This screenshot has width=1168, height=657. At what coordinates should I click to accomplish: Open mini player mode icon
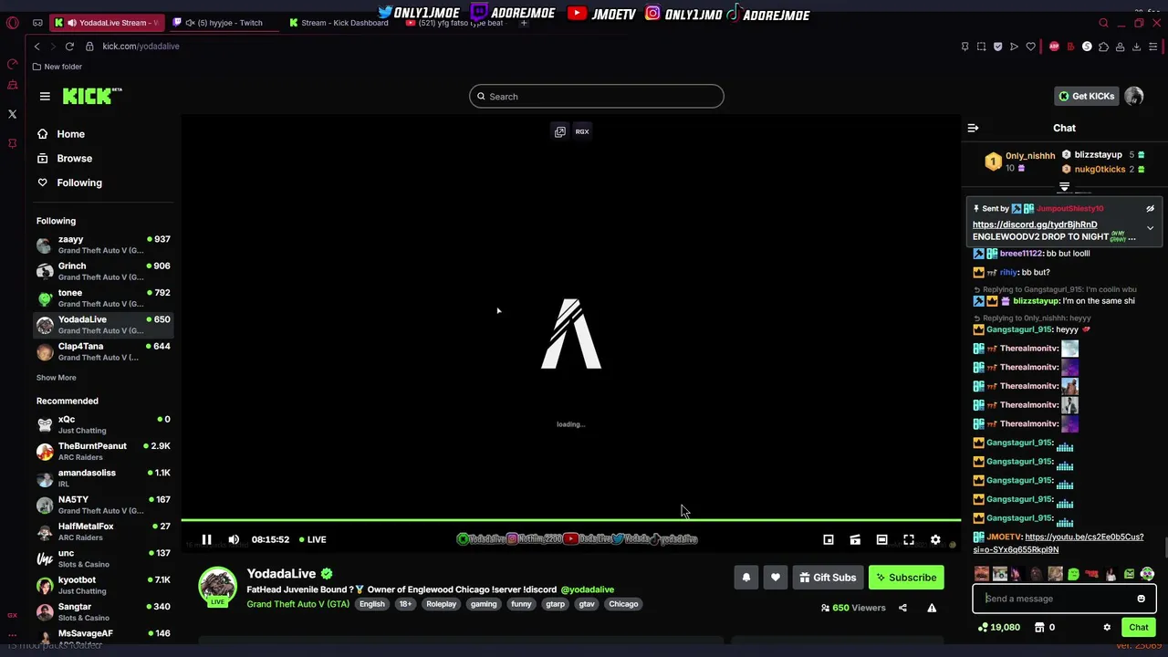[829, 539]
